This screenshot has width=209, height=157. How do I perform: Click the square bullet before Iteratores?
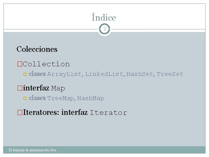tap(20, 113)
